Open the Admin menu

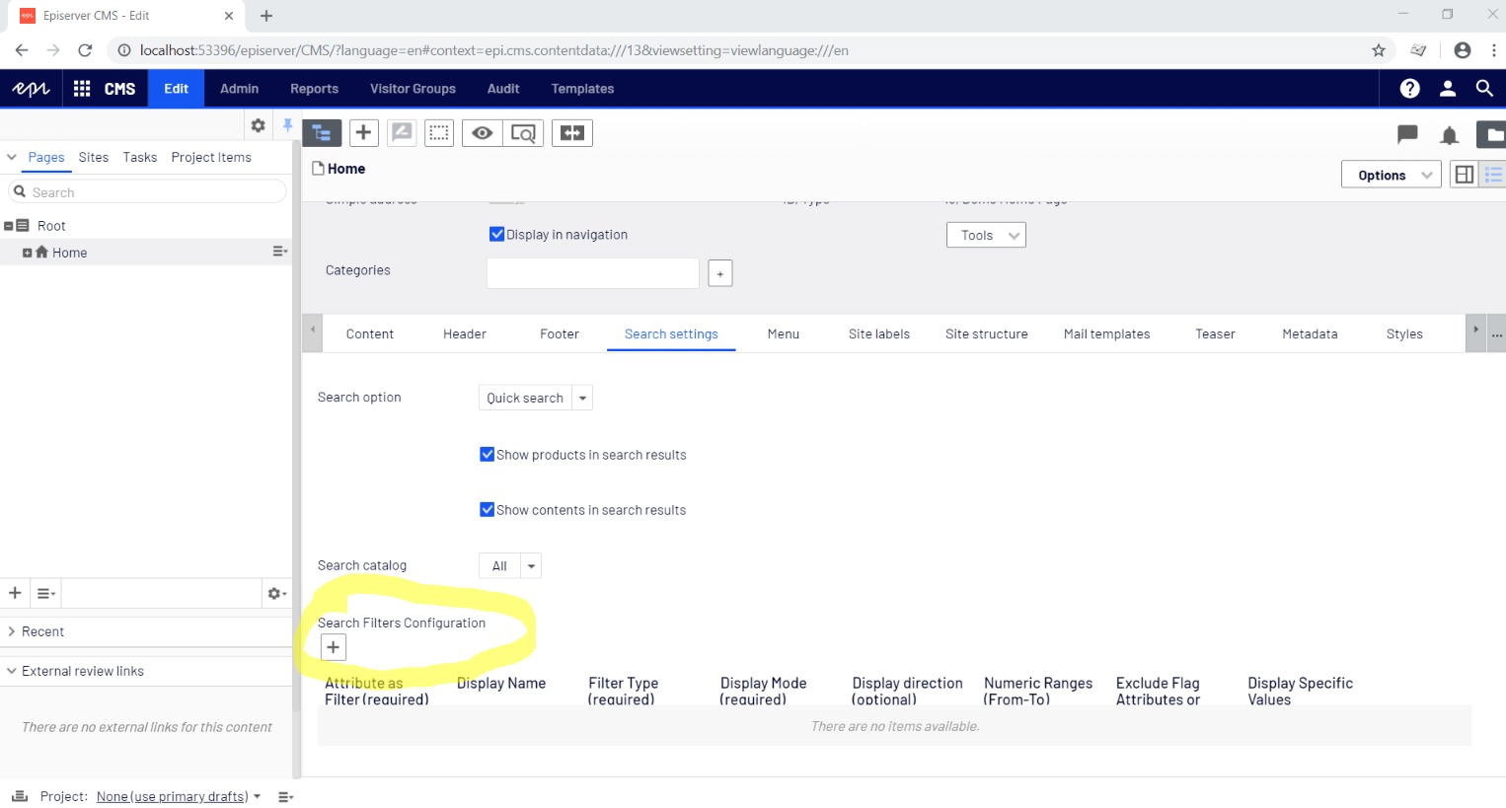239,89
